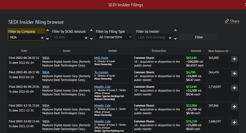Open the Filing Type dropdown
Image resolution: width=246 pixels, height=133 pixels.
[x=114, y=37]
